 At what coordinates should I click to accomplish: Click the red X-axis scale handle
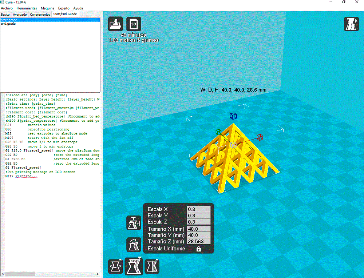(x=260, y=137)
